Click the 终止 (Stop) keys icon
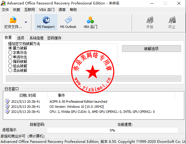Viewport: 186px width, 144px height. [x=172, y=20]
